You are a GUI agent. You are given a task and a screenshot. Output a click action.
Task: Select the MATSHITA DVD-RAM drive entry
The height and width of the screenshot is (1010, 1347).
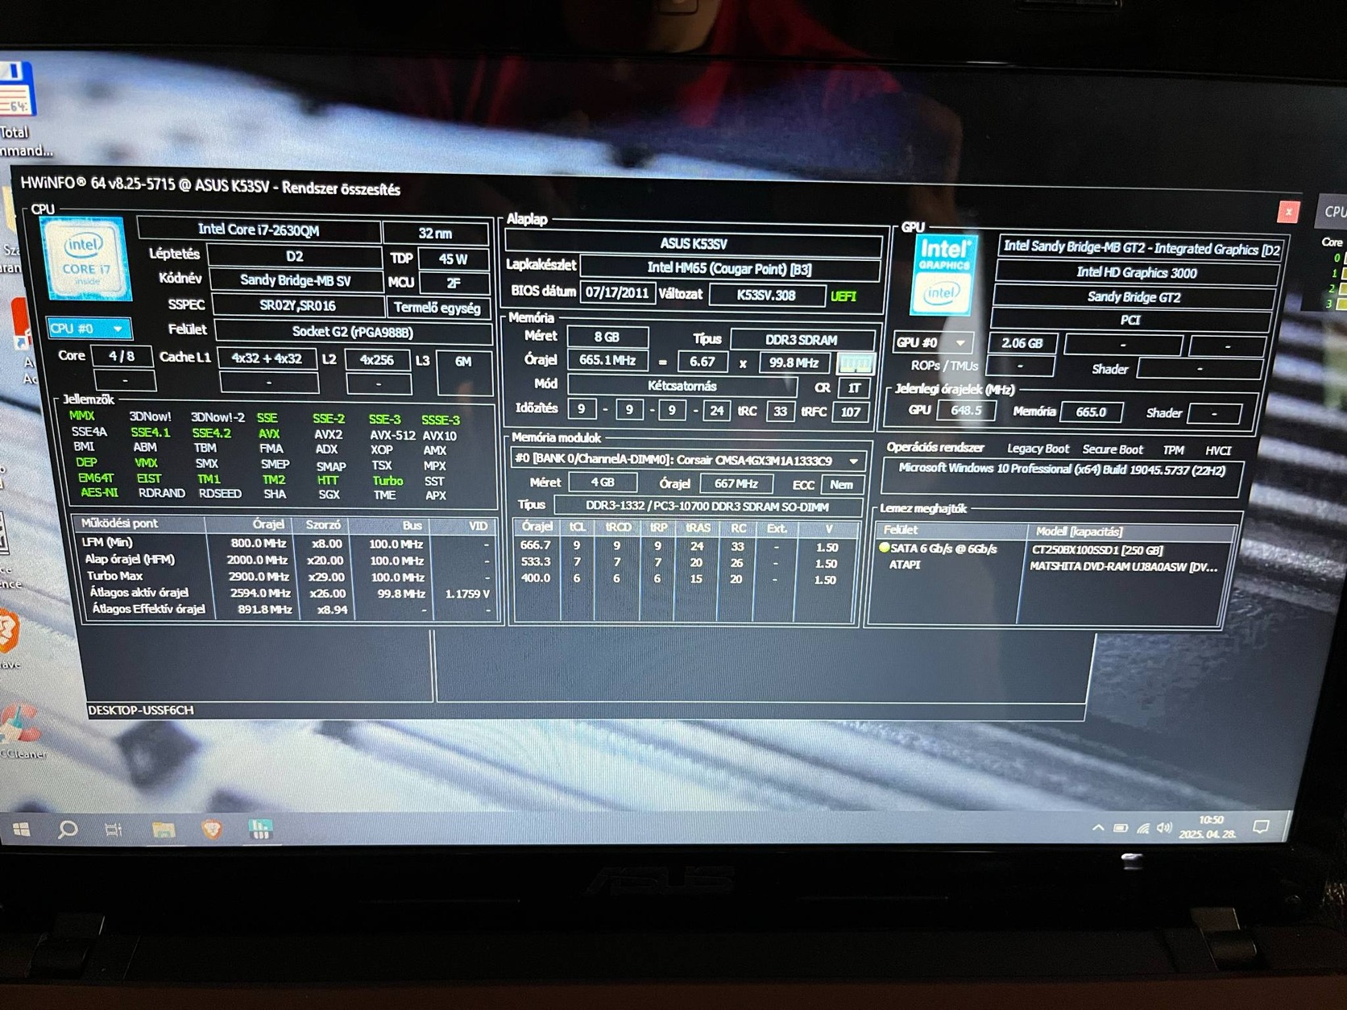pyautogui.click(x=1124, y=567)
